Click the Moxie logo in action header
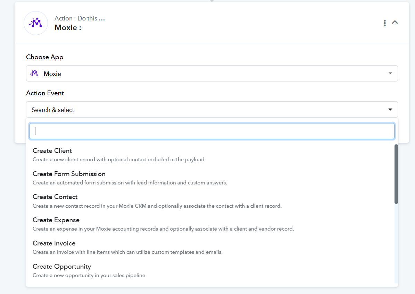 point(35,23)
